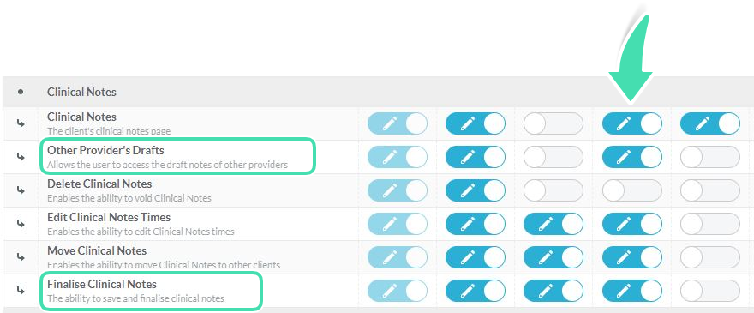
Task: Turn off fifth column Clinical Notes page toggle
Action: [710, 123]
